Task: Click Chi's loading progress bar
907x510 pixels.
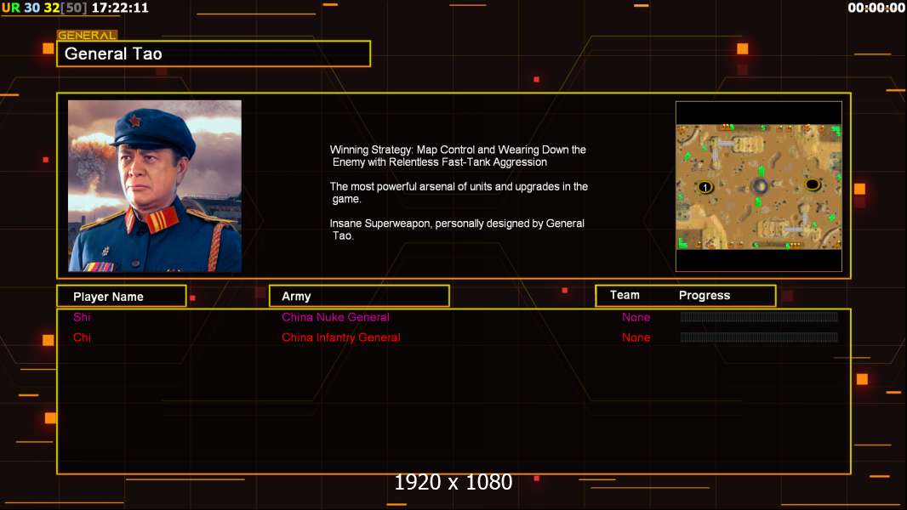Action: [x=759, y=337]
